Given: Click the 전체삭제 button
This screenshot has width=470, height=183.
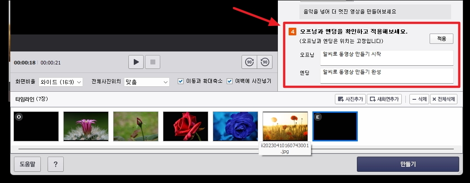Looking at the screenshot, I should click(444, 99).
